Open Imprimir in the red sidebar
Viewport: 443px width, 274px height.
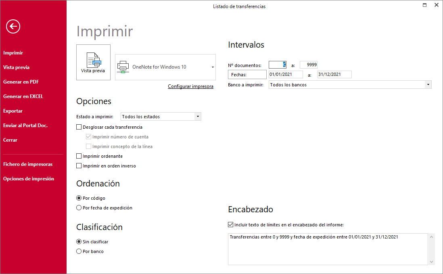13,53
